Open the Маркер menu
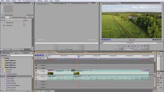Screen dimensions: 164x92 coord(40,1)
